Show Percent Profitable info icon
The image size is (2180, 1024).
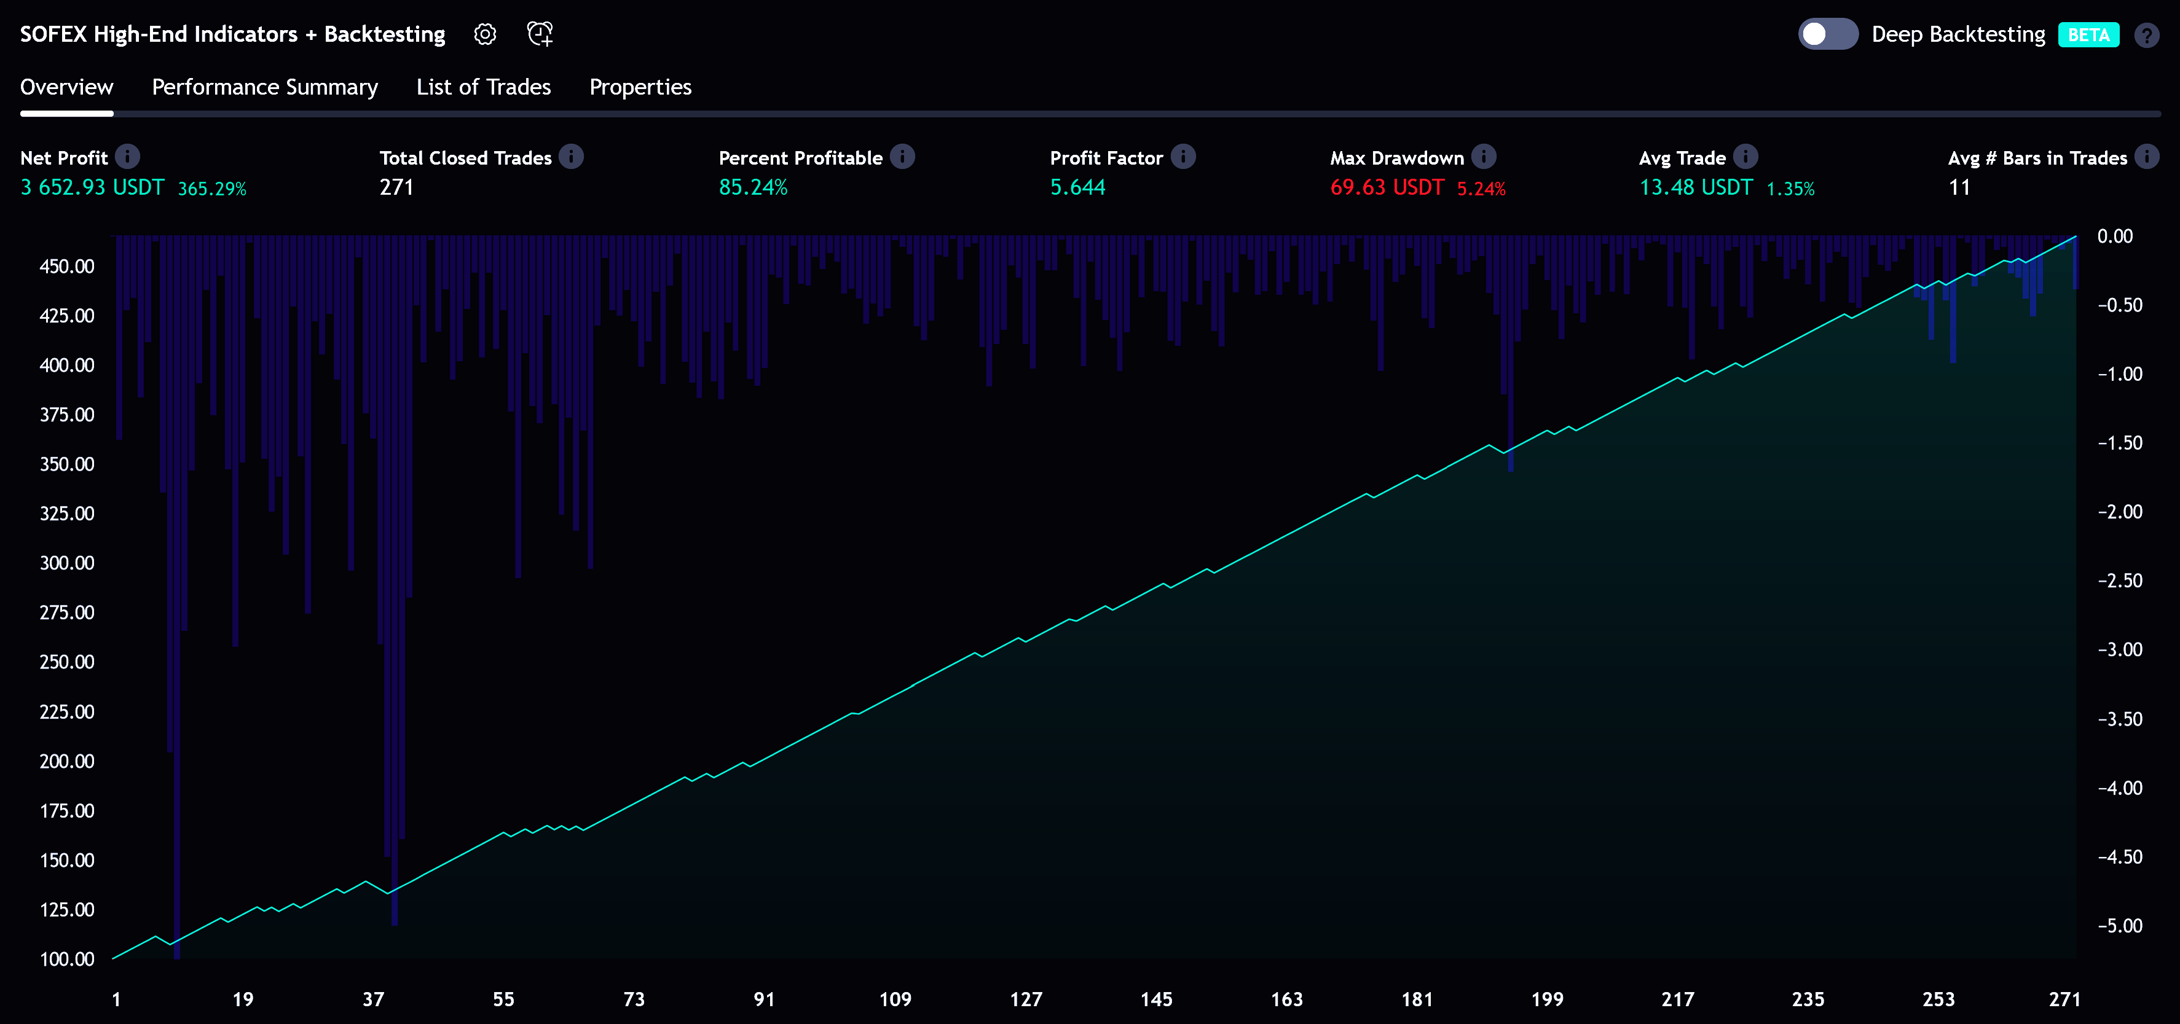[903, 157]
